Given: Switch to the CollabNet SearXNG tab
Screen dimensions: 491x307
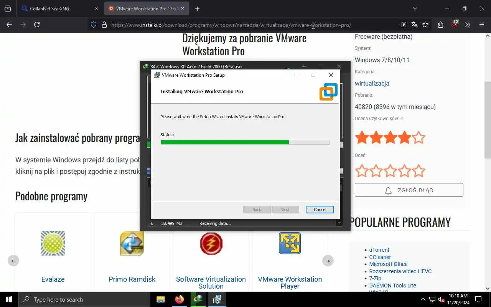Looking at the screenshot, I should (x=50, y=8).
